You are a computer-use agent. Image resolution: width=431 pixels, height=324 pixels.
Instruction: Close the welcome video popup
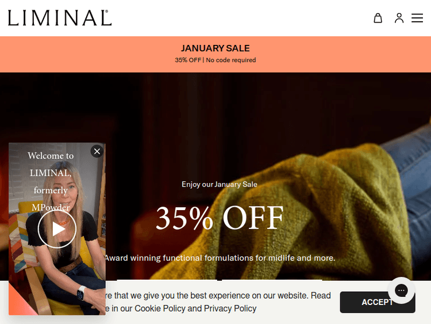click(x=97, y=151)
